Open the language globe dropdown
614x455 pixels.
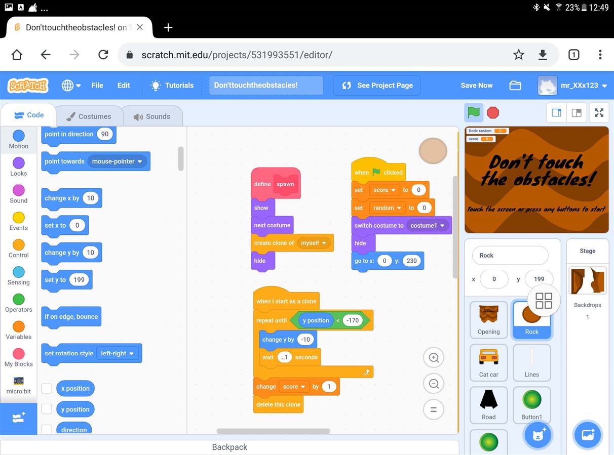[71, 86]
